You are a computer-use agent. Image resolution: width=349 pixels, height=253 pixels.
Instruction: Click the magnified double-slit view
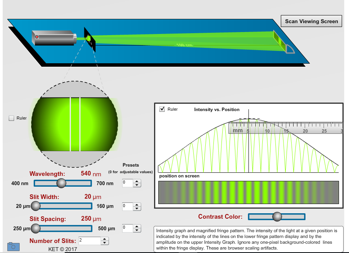point(75,123)
